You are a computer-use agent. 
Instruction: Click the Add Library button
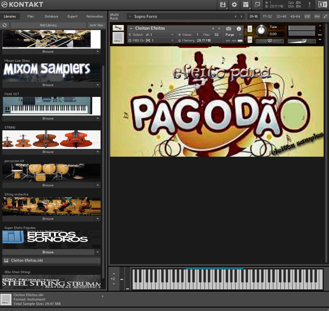coord(48,25)
